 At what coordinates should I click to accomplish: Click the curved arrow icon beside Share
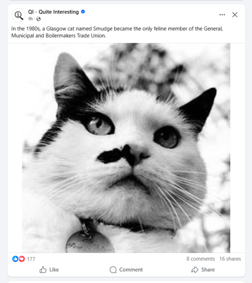[195, 270]
